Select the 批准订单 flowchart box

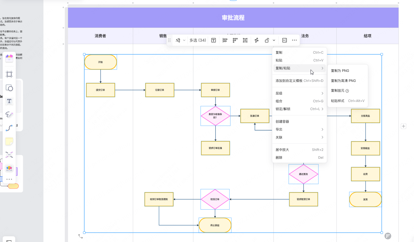pos(255,116)
